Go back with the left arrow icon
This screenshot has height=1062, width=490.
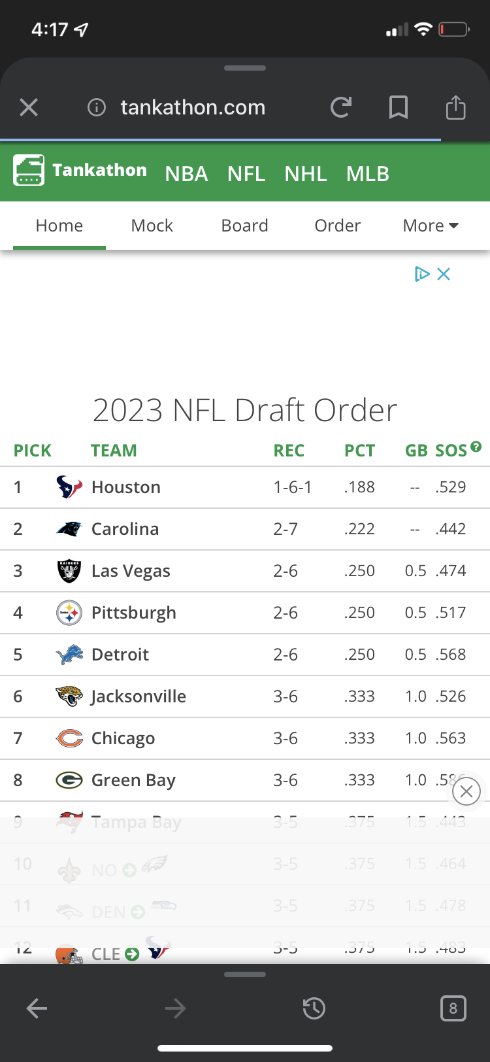pyautogui.click(x=37, y=1008)
